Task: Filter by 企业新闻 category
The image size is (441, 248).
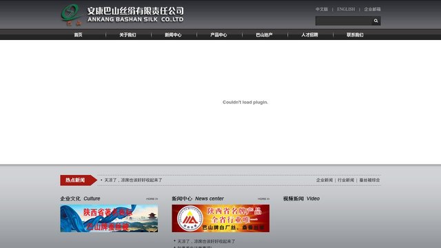Action: pyautogui.click(x=325, y=180)
